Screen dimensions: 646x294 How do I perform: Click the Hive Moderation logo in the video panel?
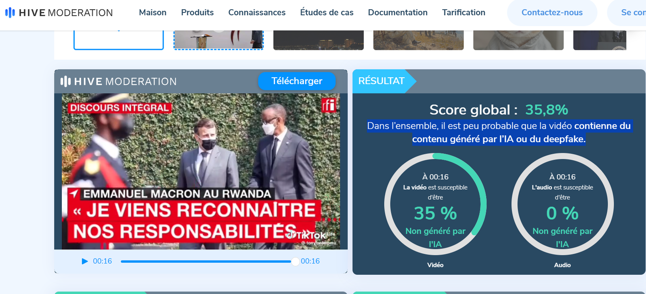click(x=119, y=81)
